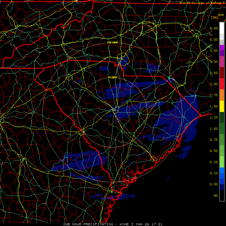Viewport: 226px width, 226px height.
Task: Click the white 8.00 legend swatch
Action: click(x=222, y=28)
